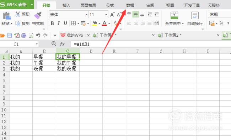Apply cell borders icon
Viewport: 231px width, 140px height.
[74, 24]
